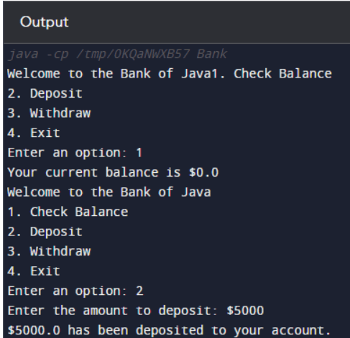Click the first '4. Exit' line
The image size is (350, 338).
coord(34,133)
